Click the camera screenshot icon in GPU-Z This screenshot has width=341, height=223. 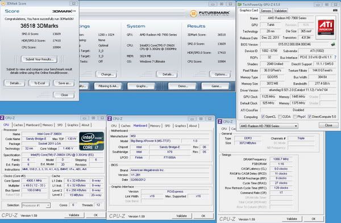click(335, 10)
